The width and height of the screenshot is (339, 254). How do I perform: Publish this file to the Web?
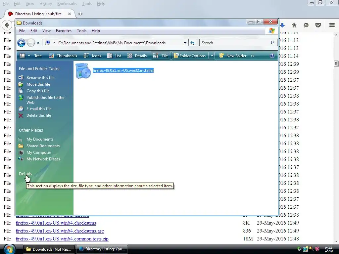pos(45,100)
